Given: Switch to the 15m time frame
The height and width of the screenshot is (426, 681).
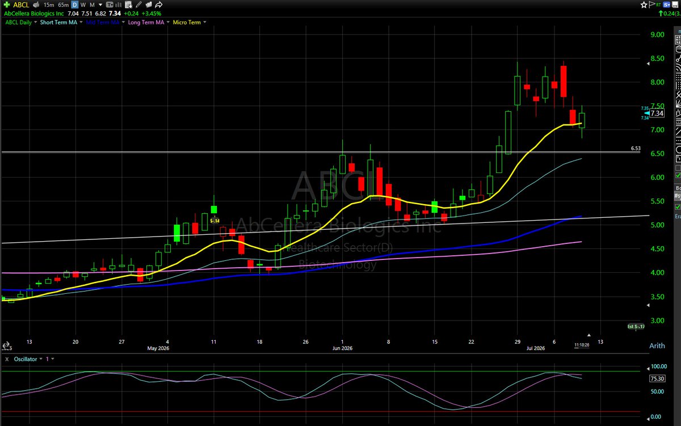Looking at the screenshot, I should (49, 5).
